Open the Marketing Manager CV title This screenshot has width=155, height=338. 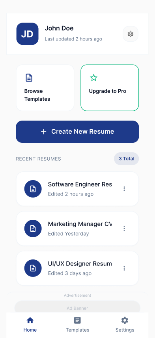pyautogui.click(x=80, y=224)
